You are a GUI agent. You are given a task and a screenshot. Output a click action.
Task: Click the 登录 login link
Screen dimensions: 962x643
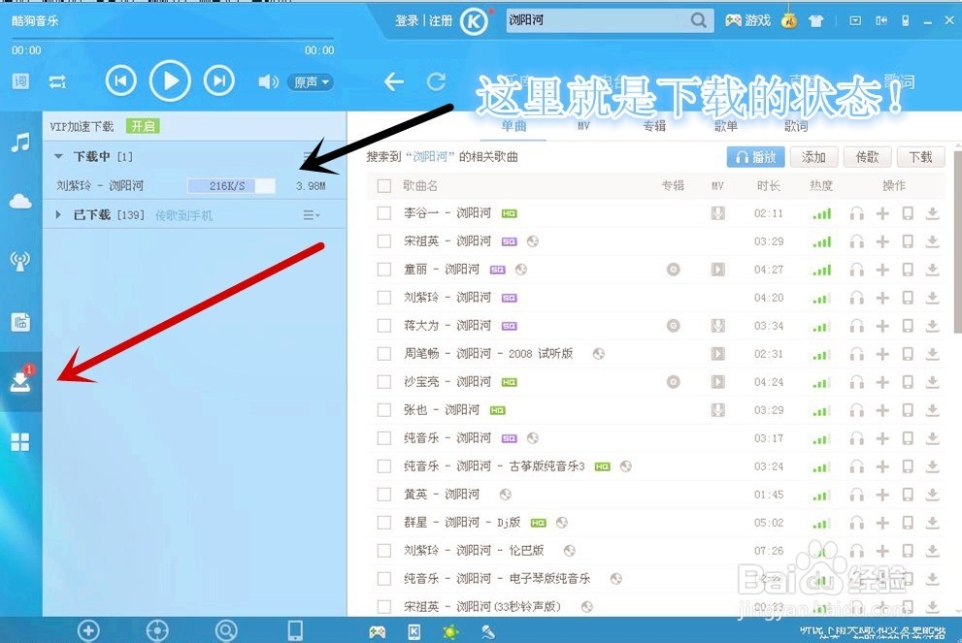pos(406,20)
